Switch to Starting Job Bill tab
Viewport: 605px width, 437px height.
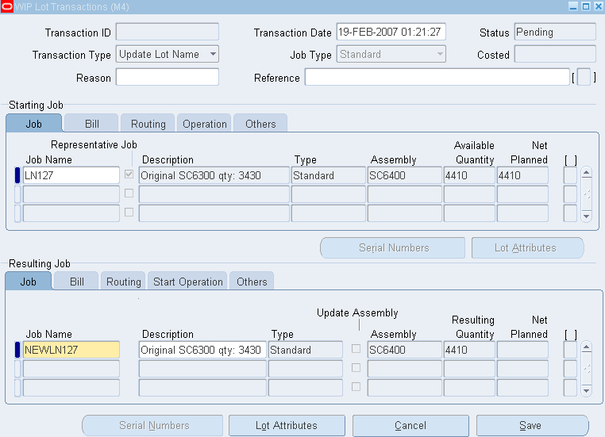click(x=91, y=124)
